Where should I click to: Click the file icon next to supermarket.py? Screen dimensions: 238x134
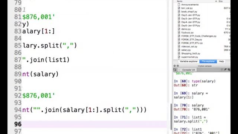[179, 57]
